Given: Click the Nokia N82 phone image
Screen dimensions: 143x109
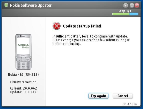Looking at the screenshot, I should [24, 52].
